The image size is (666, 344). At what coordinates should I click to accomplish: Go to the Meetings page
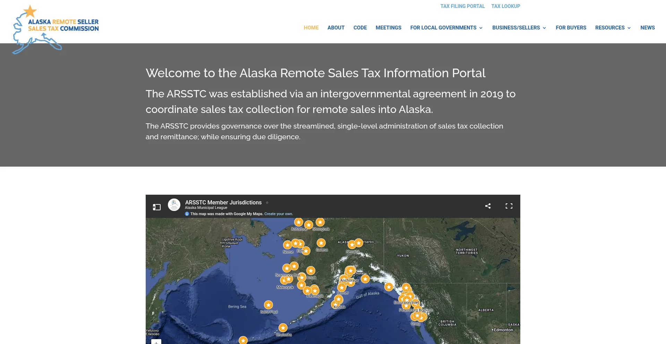pyautogui.click(x=388, y=28)
